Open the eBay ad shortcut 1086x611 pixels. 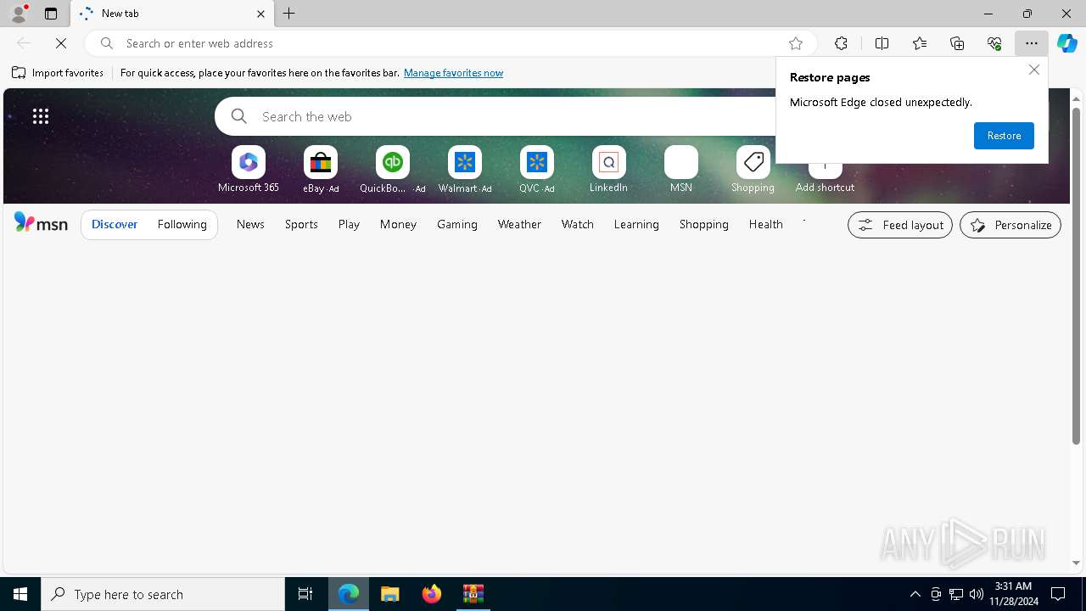point(321,170)
